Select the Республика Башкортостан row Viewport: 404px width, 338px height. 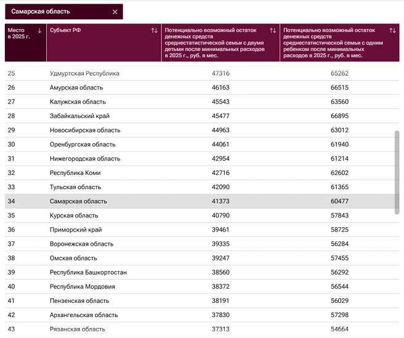202,272
